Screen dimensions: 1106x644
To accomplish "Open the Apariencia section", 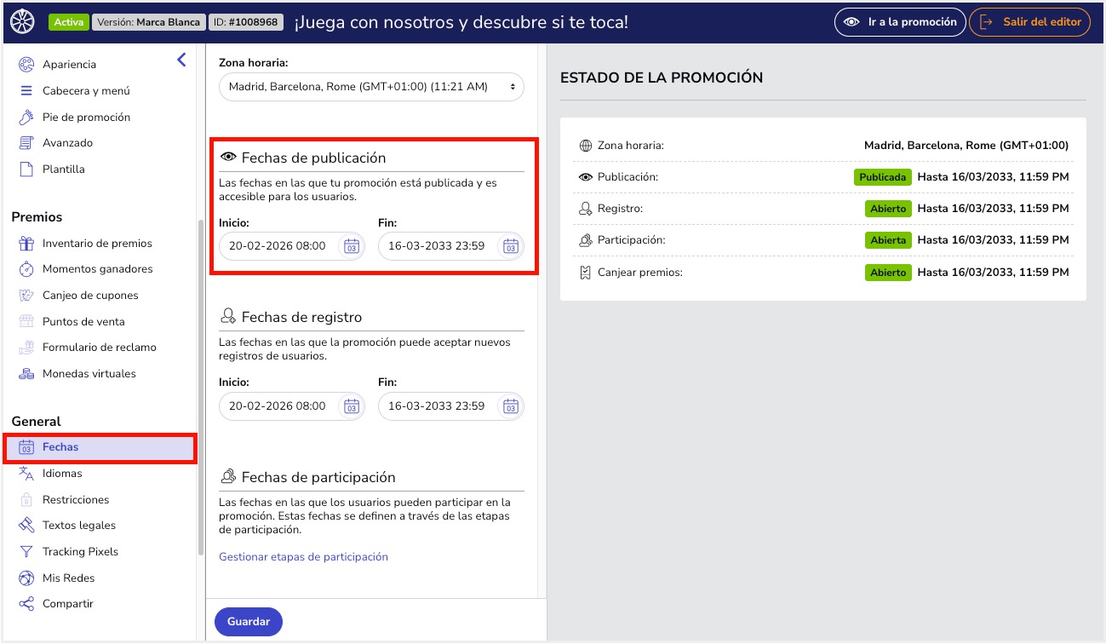I will click(70, 64).
